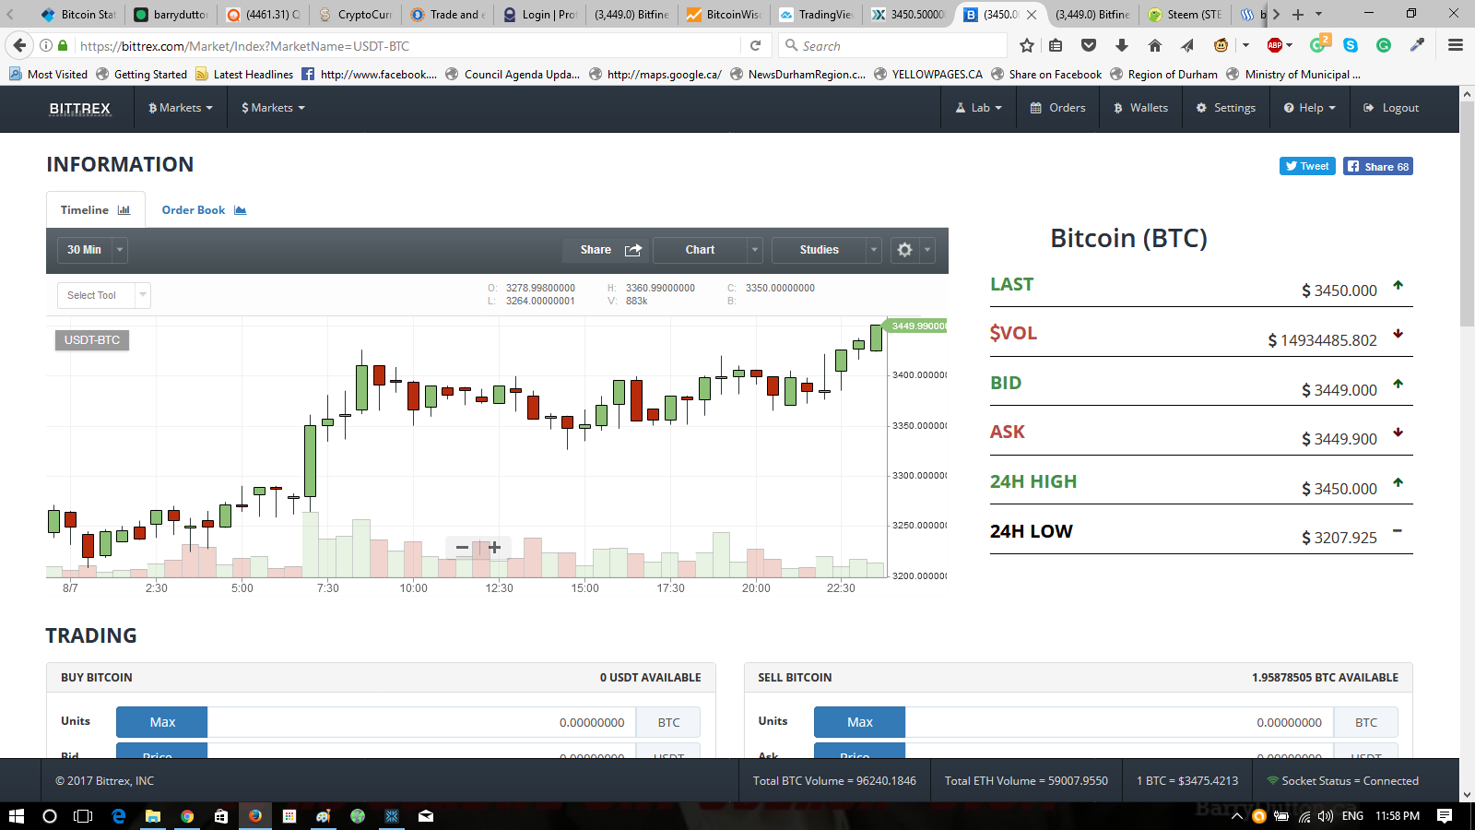
Task: Open the Wallets menu item
Action: point(1140,108)
